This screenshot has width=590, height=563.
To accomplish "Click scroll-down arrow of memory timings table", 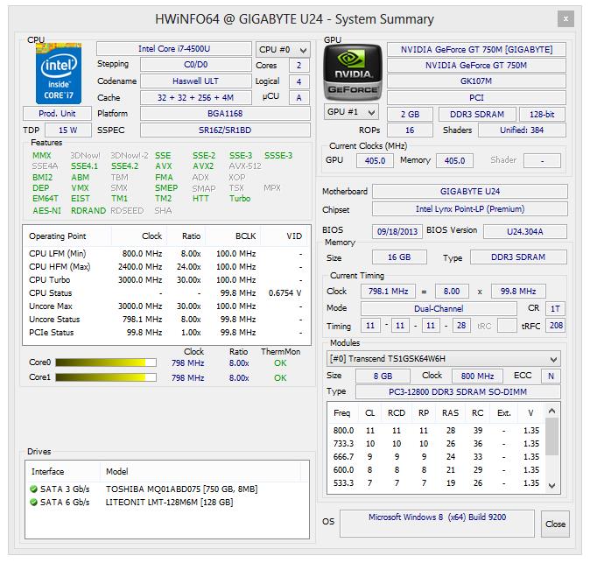I will 552,485.
